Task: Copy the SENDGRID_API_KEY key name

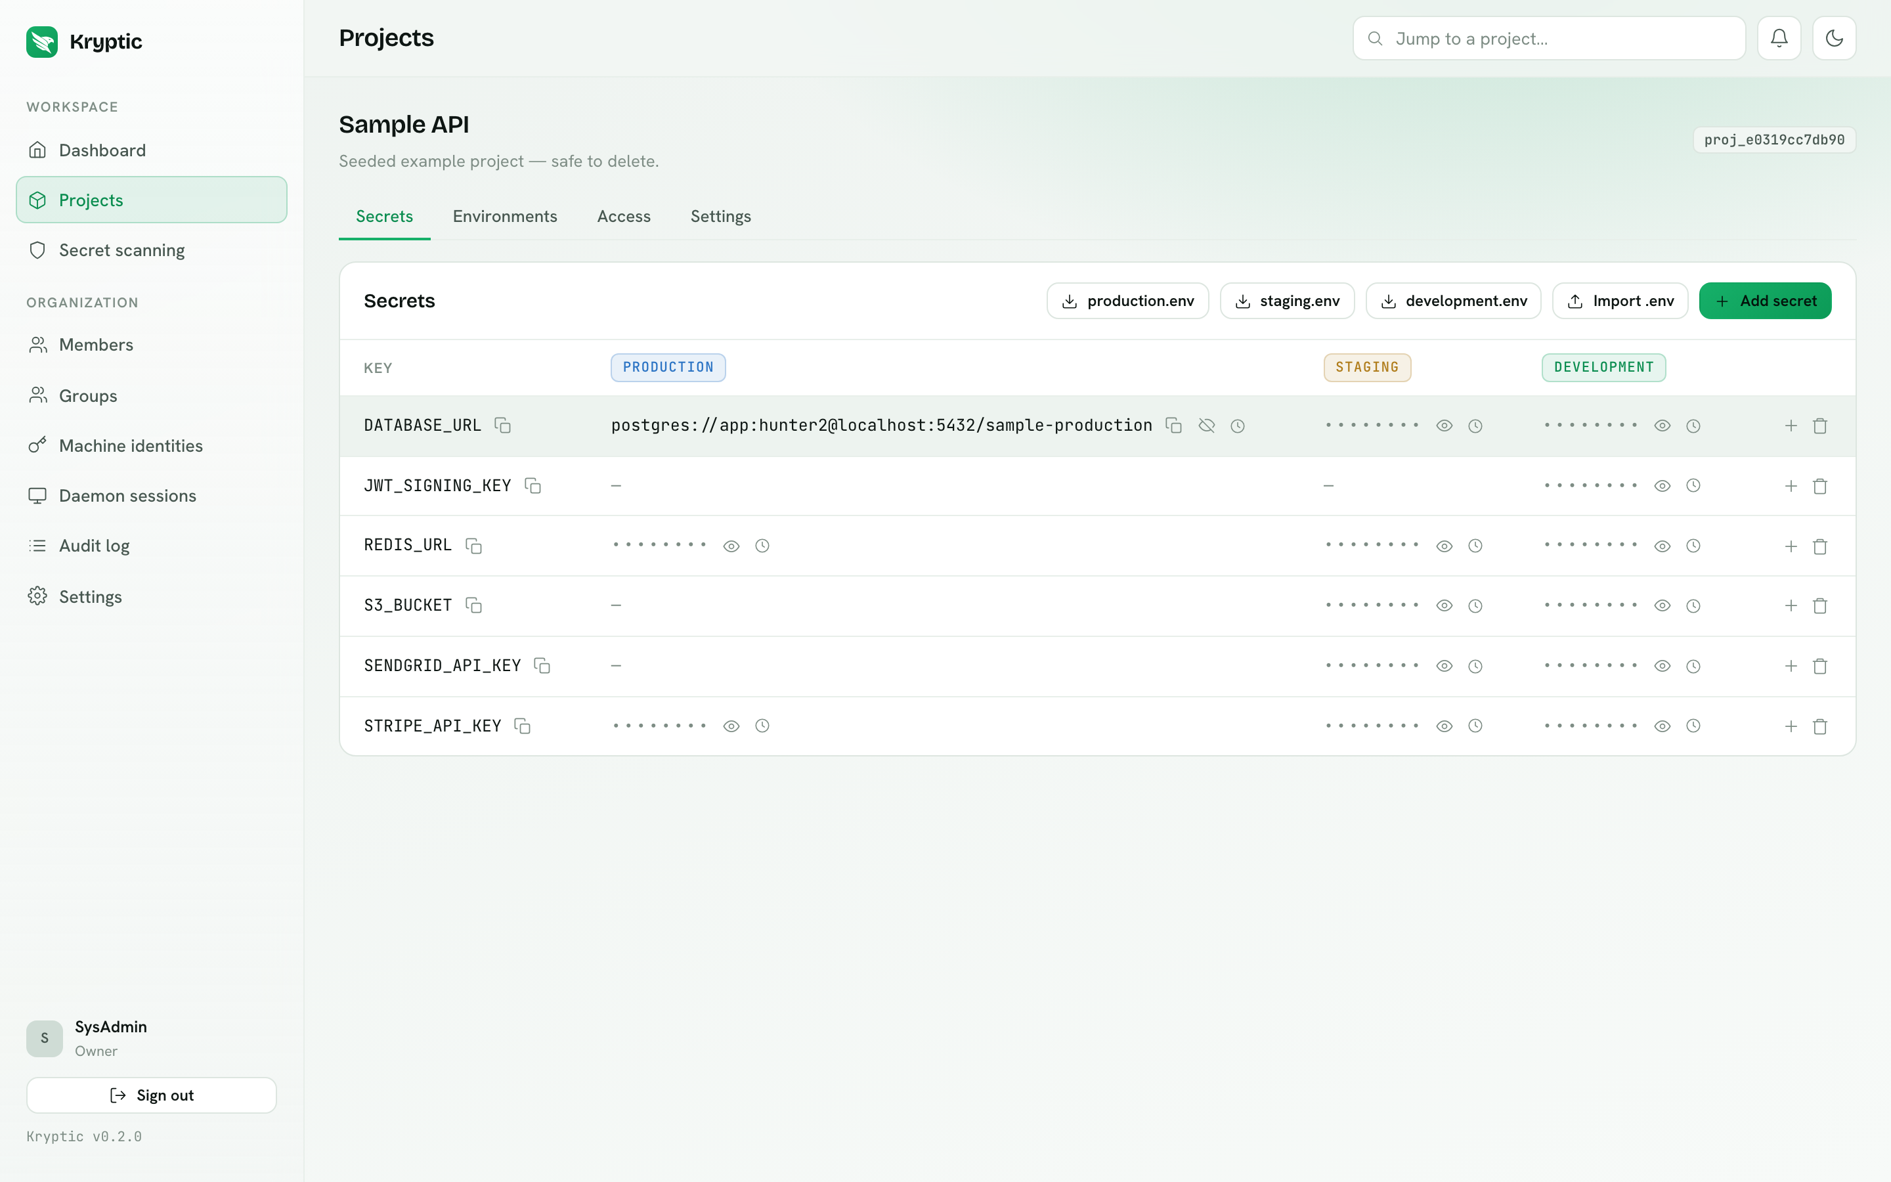Action: (542, 665)
